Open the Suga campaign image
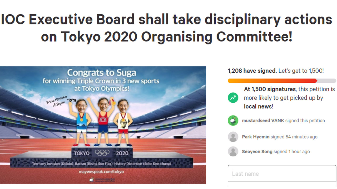 tap(103, 125)
